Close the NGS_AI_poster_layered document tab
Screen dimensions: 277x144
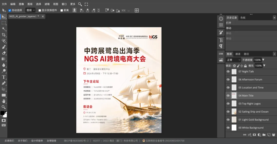point(43,16)
